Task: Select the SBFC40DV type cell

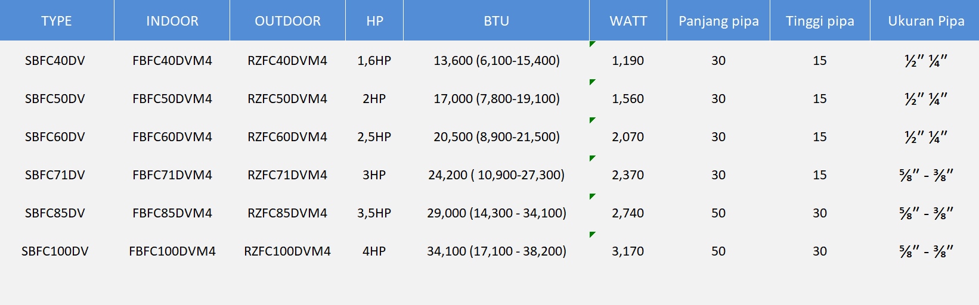Action: tap(55, 61)
